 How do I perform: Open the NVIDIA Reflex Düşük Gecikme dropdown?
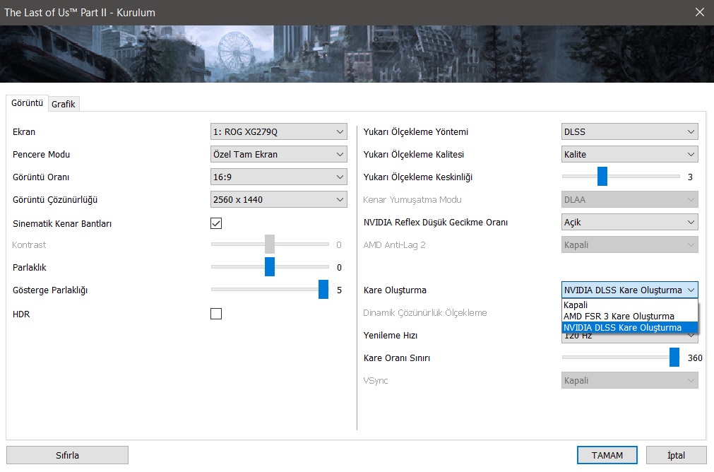coord(630,223)
